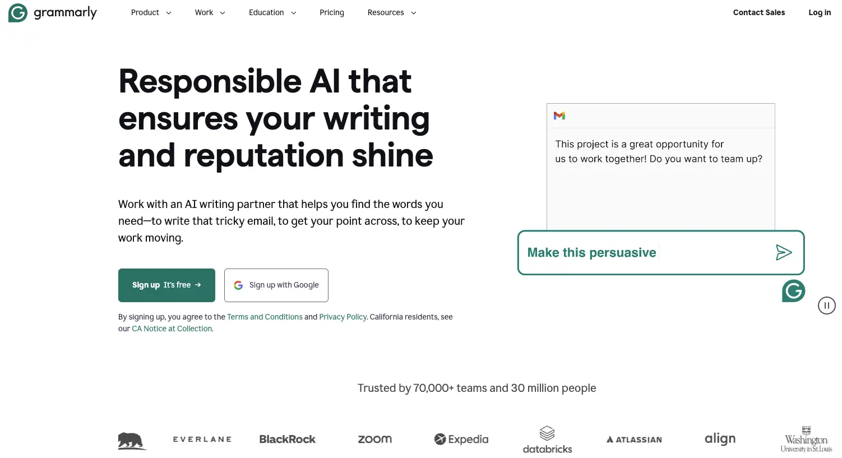Click the Grammarly logo in the header
This screenshot has width=842, height=458.
[x=52, y=12]
